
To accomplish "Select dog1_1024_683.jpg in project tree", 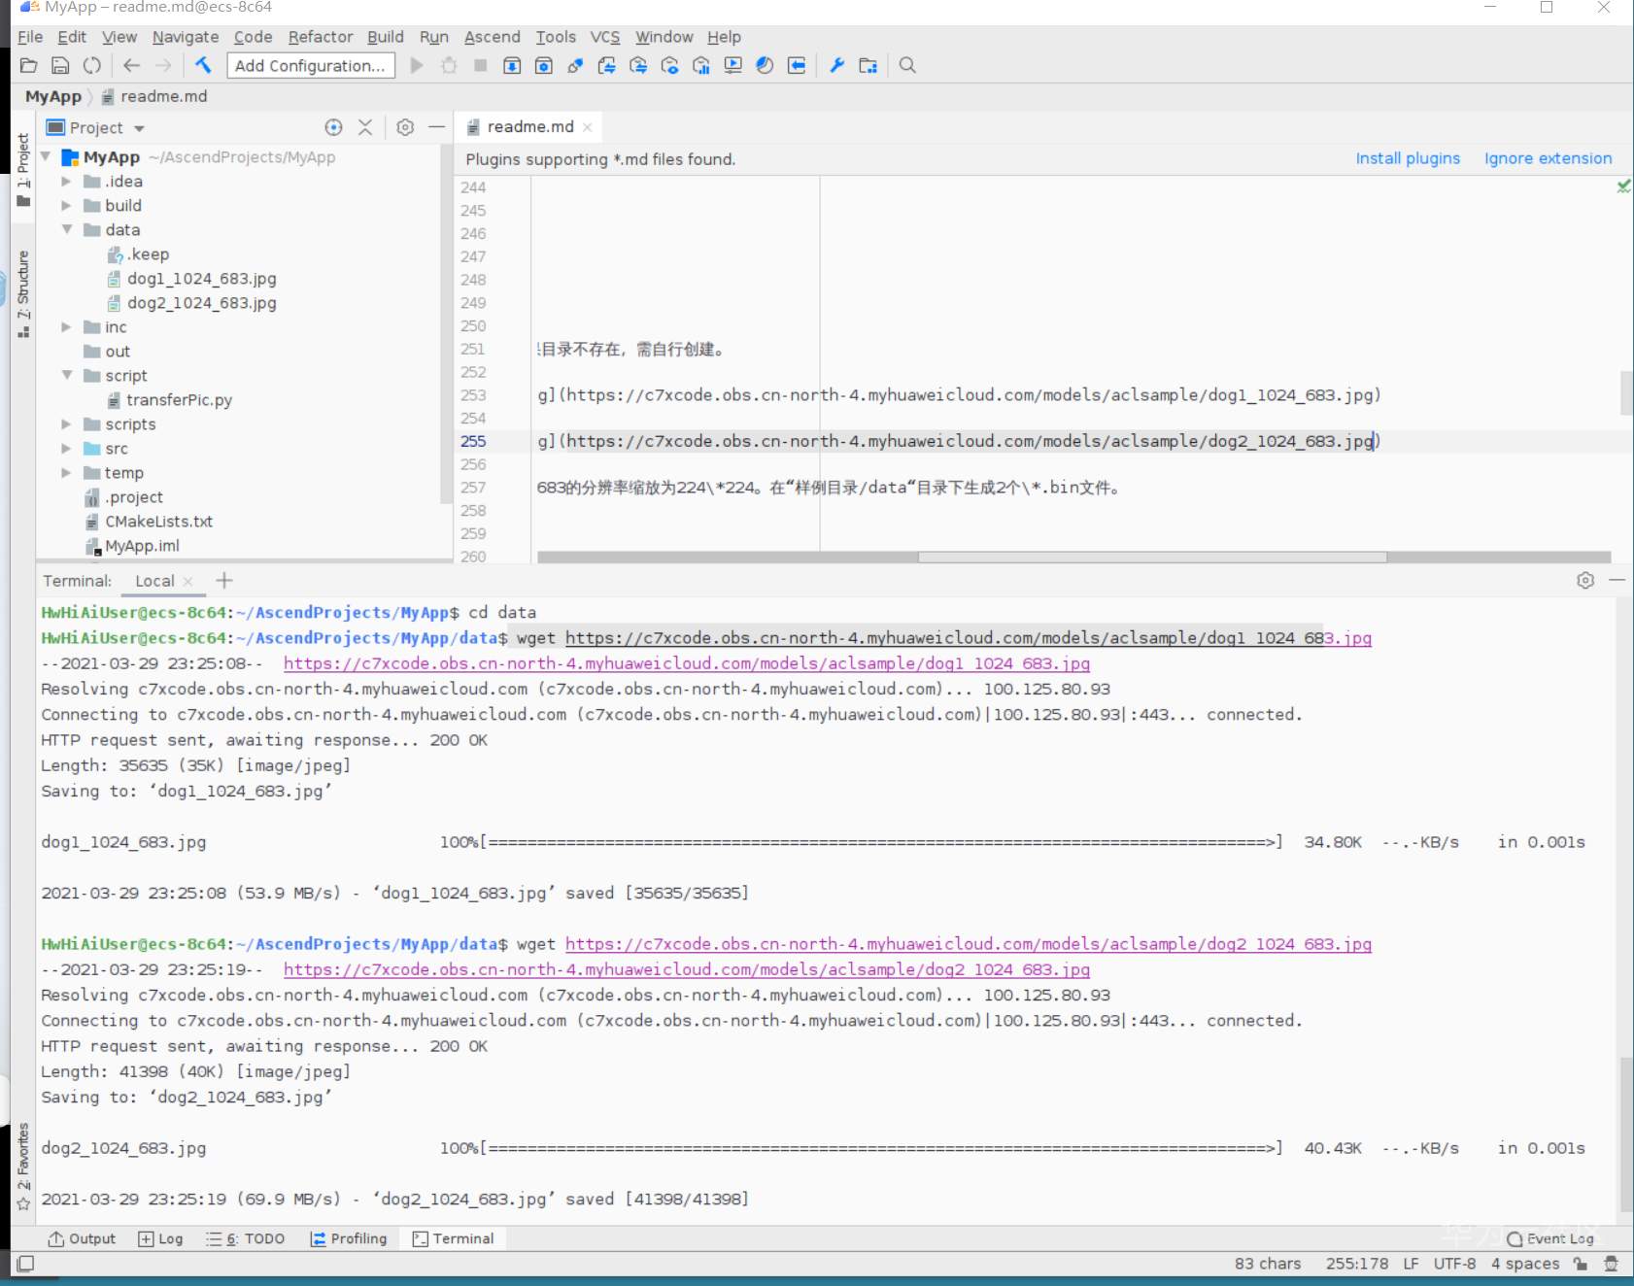I will point(201,279).
